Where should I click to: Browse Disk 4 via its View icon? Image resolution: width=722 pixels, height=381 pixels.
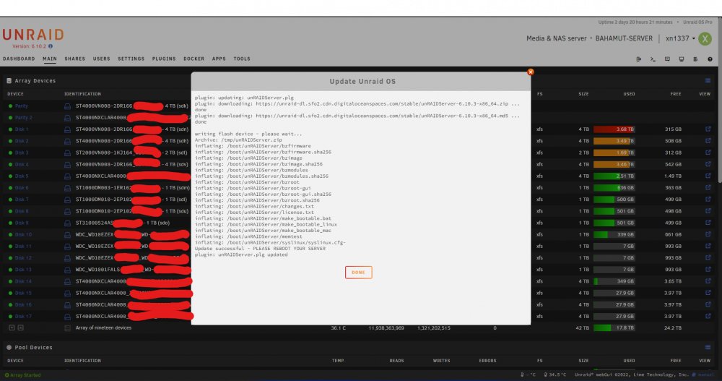708,164
